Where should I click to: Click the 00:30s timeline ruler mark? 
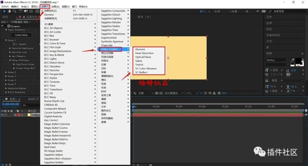click(x=179, y=107)
